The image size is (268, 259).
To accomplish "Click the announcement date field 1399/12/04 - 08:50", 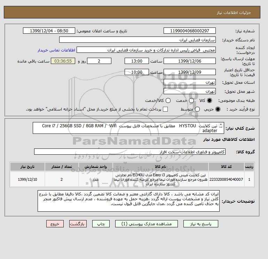I will [x=49, y=31].
